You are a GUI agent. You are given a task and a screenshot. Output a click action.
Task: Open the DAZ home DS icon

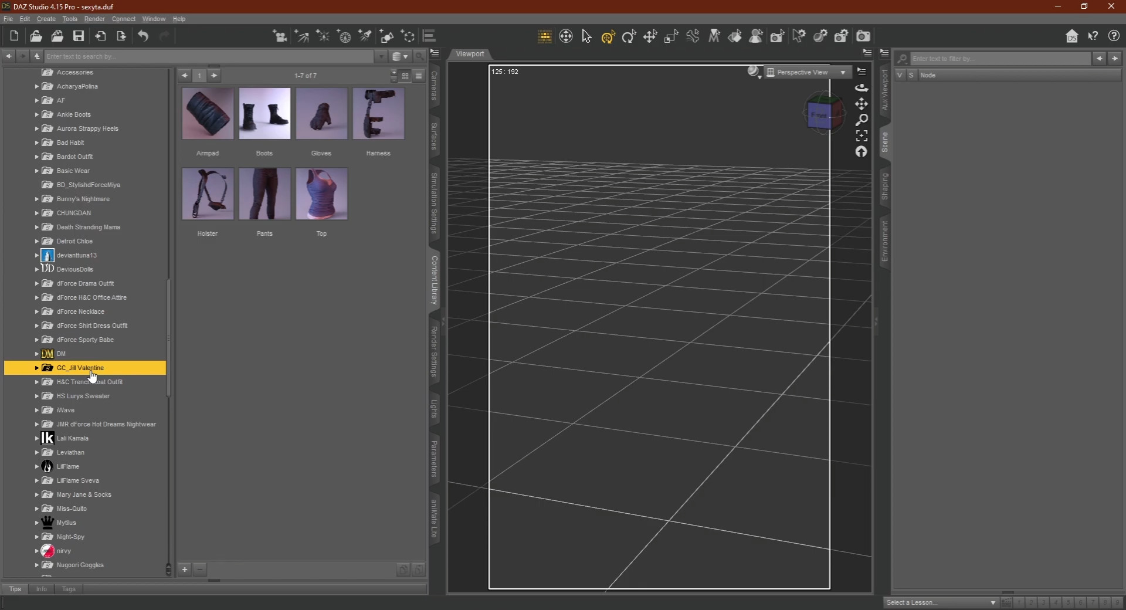pyautogui.click(x=1072, y=36)
